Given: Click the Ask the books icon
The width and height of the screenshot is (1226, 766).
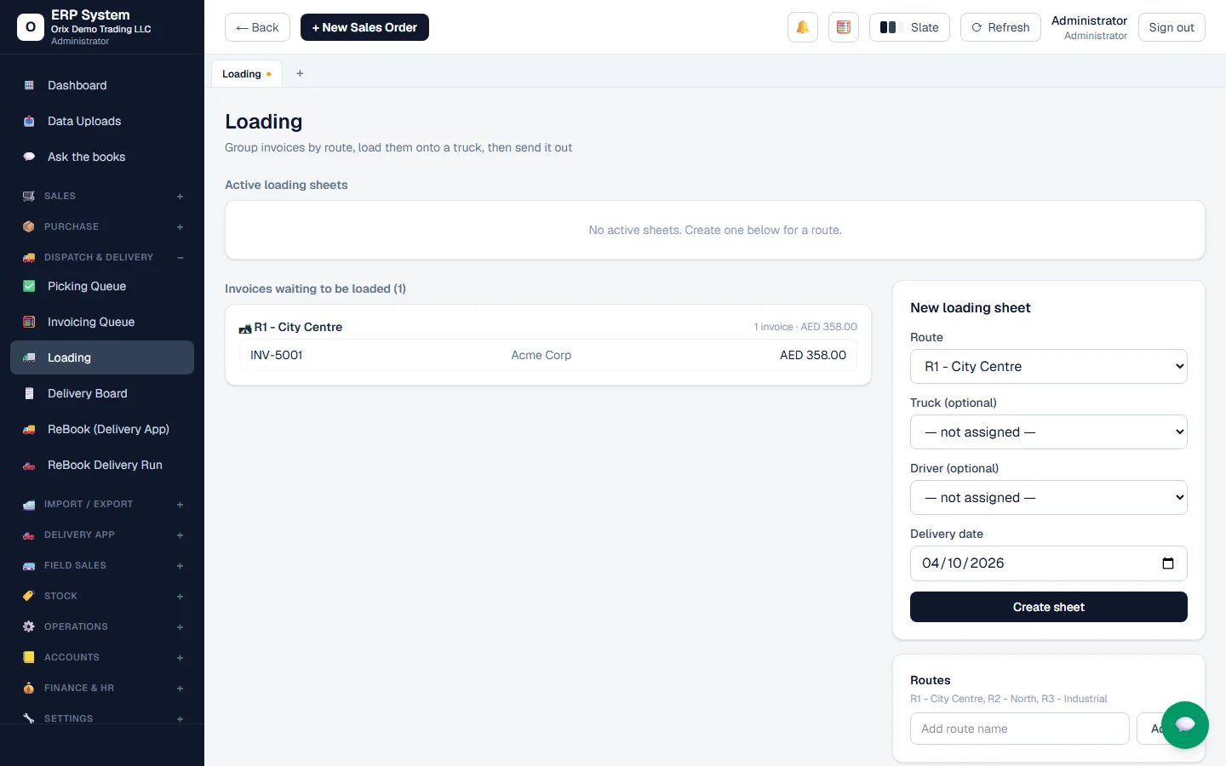Looking at the screenshot, I should (x=29, y=157).
